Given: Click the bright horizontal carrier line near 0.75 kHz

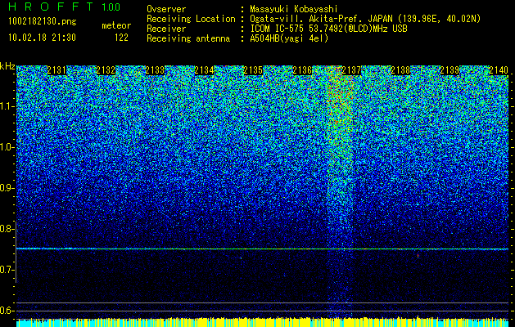Looking at the screenshot, I should [263, 249].
